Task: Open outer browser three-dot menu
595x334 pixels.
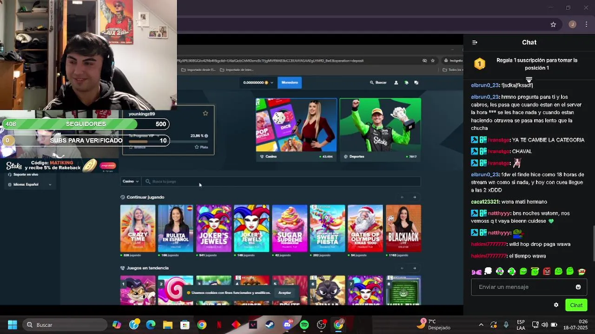Action: (586, 25)
